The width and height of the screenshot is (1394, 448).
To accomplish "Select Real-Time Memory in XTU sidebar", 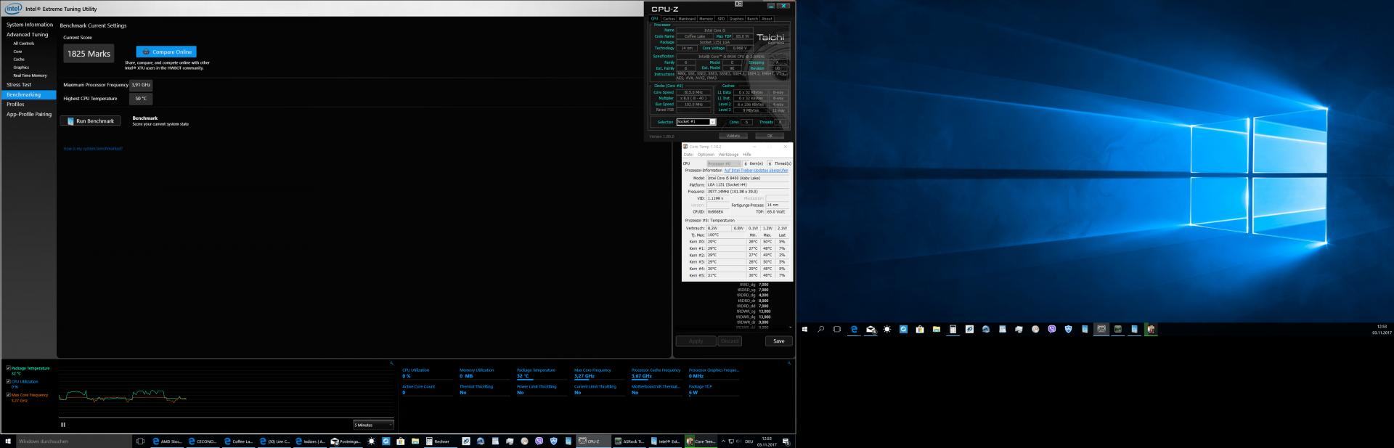I will 30,76.
